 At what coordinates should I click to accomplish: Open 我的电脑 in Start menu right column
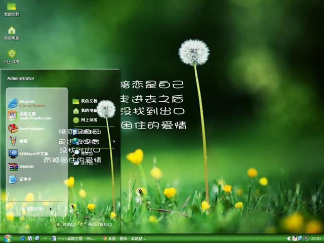85,110
